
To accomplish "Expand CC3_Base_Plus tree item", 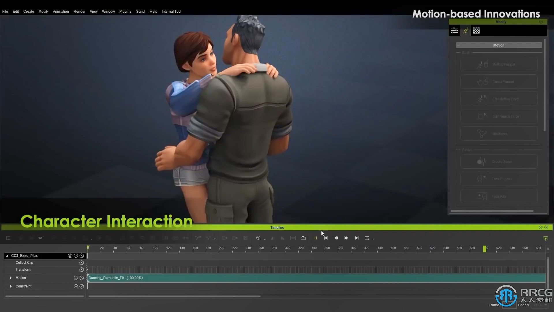I will [x=7, y=255].
